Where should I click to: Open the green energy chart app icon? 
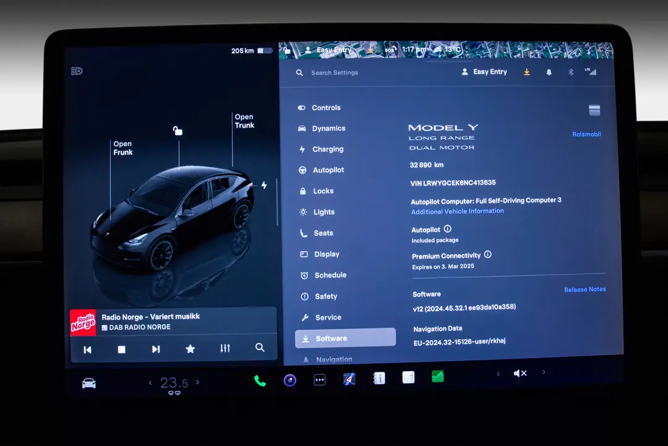[x=437, y=377]
